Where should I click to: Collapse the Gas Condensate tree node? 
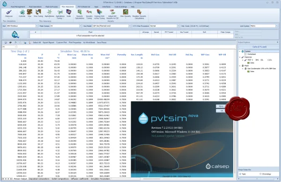pos(243,68)
